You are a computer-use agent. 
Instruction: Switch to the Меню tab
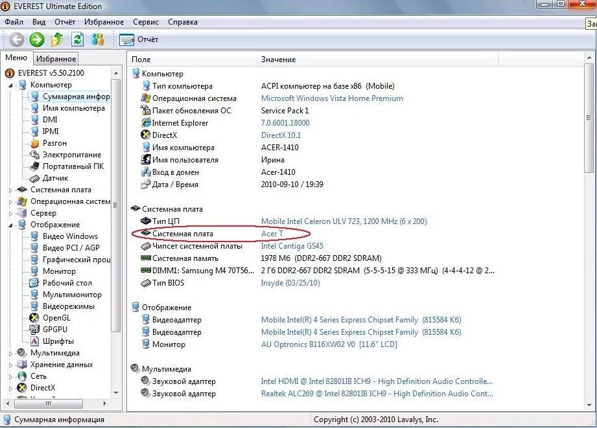(16, 58)
